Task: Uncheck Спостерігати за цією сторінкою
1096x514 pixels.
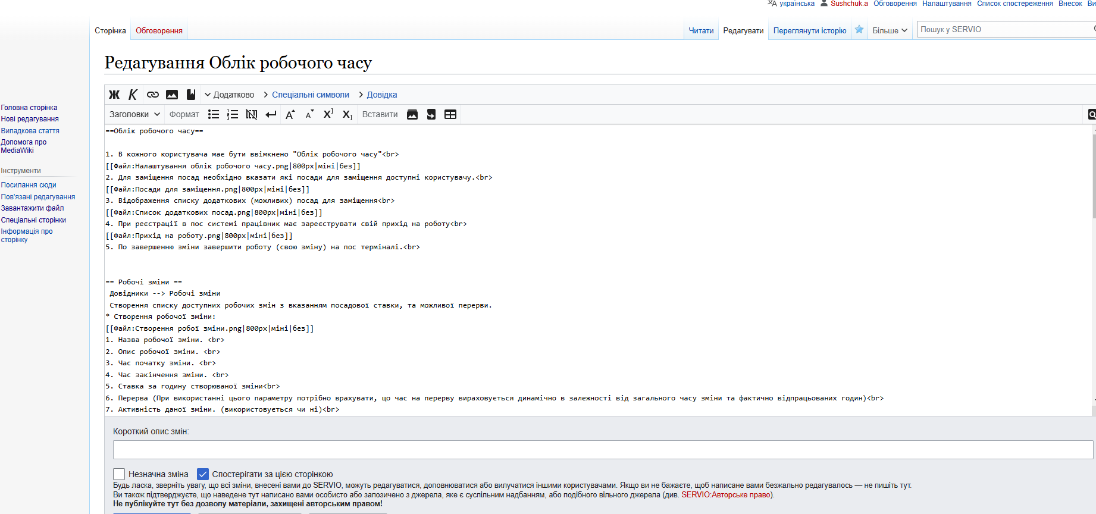Action: [x=203, y=474]
